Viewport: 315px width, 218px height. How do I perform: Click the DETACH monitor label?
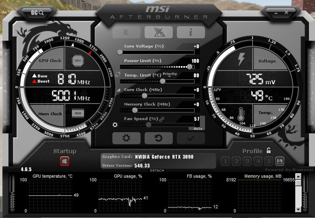(157, 170)
